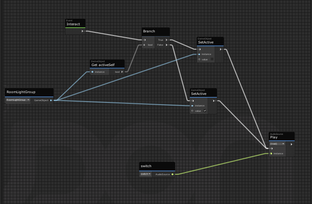
Task: Click the Play node instance input port
Action: click(x=272, y=153)
